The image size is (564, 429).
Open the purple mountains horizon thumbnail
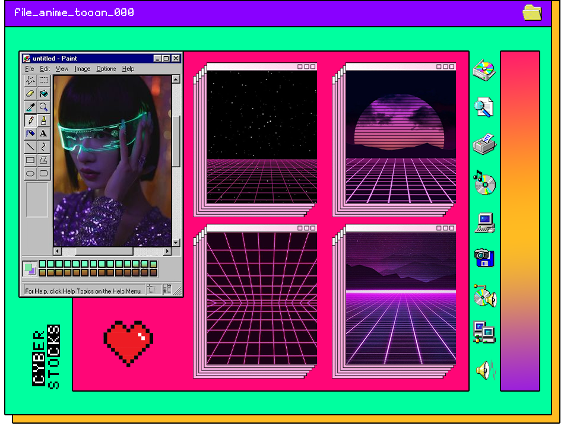401,298
